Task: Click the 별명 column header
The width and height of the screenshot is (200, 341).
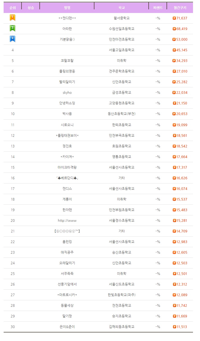Action: [67, 8]
